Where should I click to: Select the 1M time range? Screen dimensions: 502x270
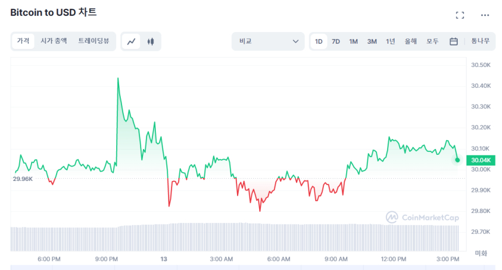(x=354, y=41)
